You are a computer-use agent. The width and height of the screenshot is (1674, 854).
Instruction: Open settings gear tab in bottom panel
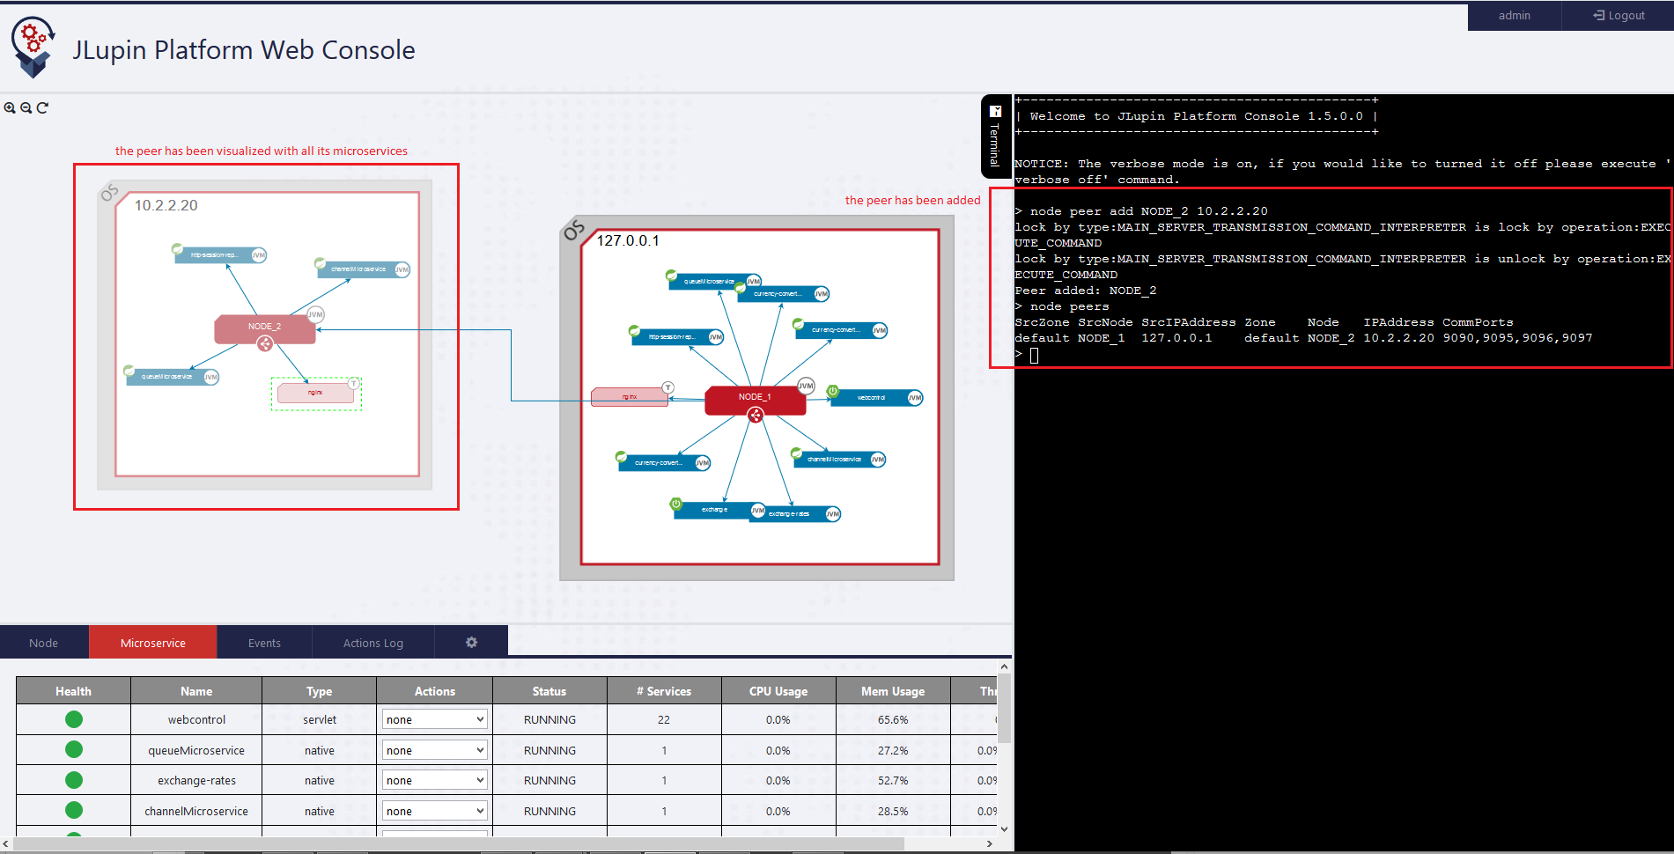coord(471,643)
